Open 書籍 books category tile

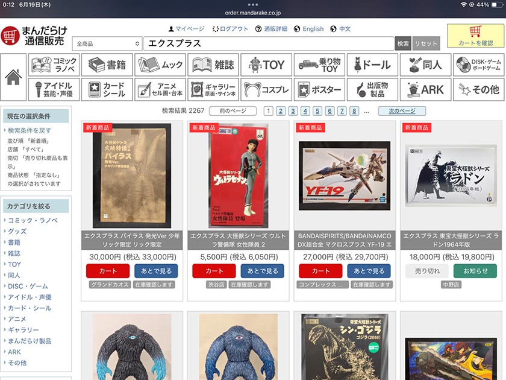(107, 65)
